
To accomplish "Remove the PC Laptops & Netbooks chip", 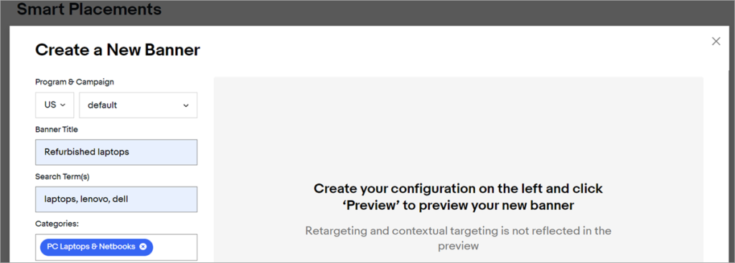I will 143,247.
